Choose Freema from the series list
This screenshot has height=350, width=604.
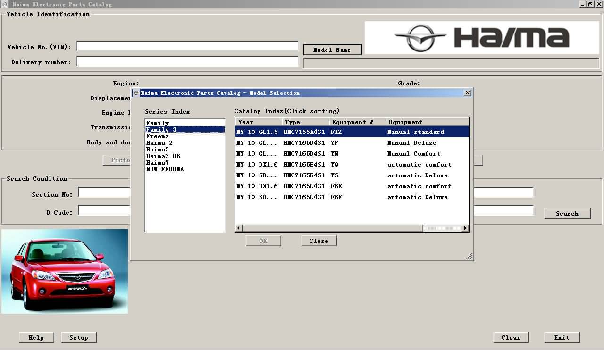click(x=157, y=136)
